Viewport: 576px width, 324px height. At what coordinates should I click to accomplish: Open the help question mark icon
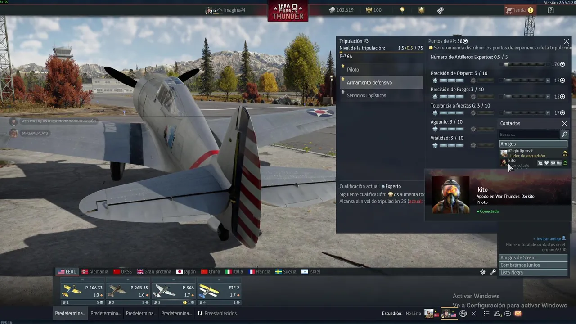pos(551,10)
